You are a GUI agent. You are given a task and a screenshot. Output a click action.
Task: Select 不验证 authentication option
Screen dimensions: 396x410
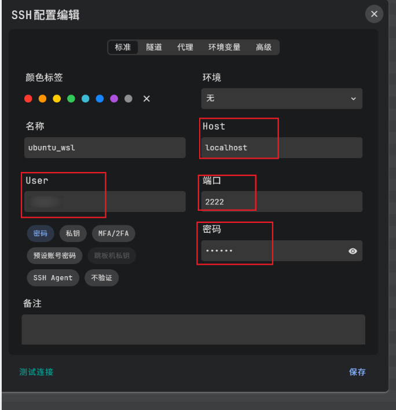tap(101, 277)
